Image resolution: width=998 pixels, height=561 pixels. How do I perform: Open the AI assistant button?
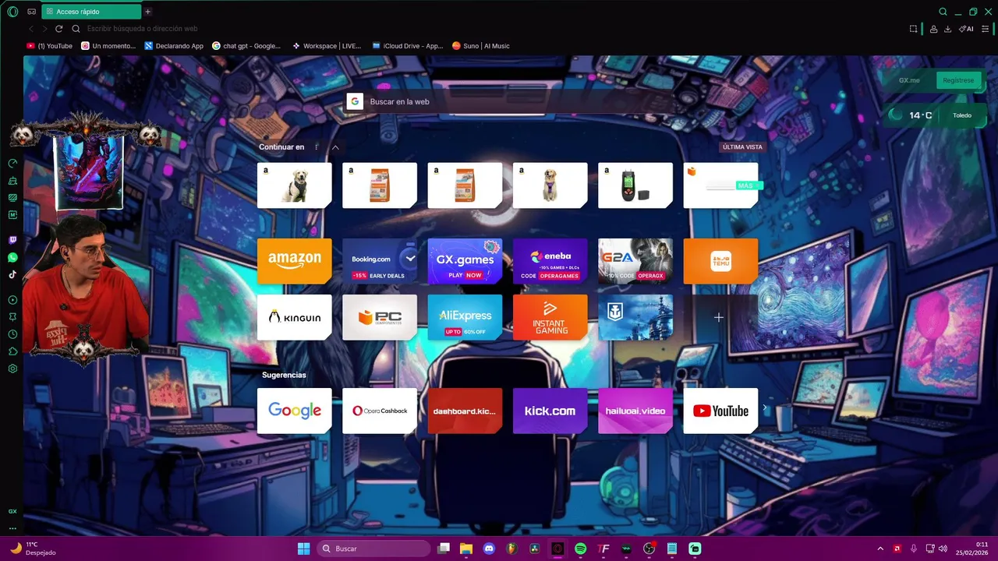point(966,29)
